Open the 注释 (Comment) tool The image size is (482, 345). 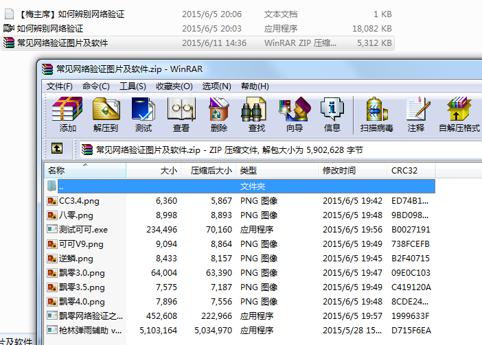click(x=416, y=115)
